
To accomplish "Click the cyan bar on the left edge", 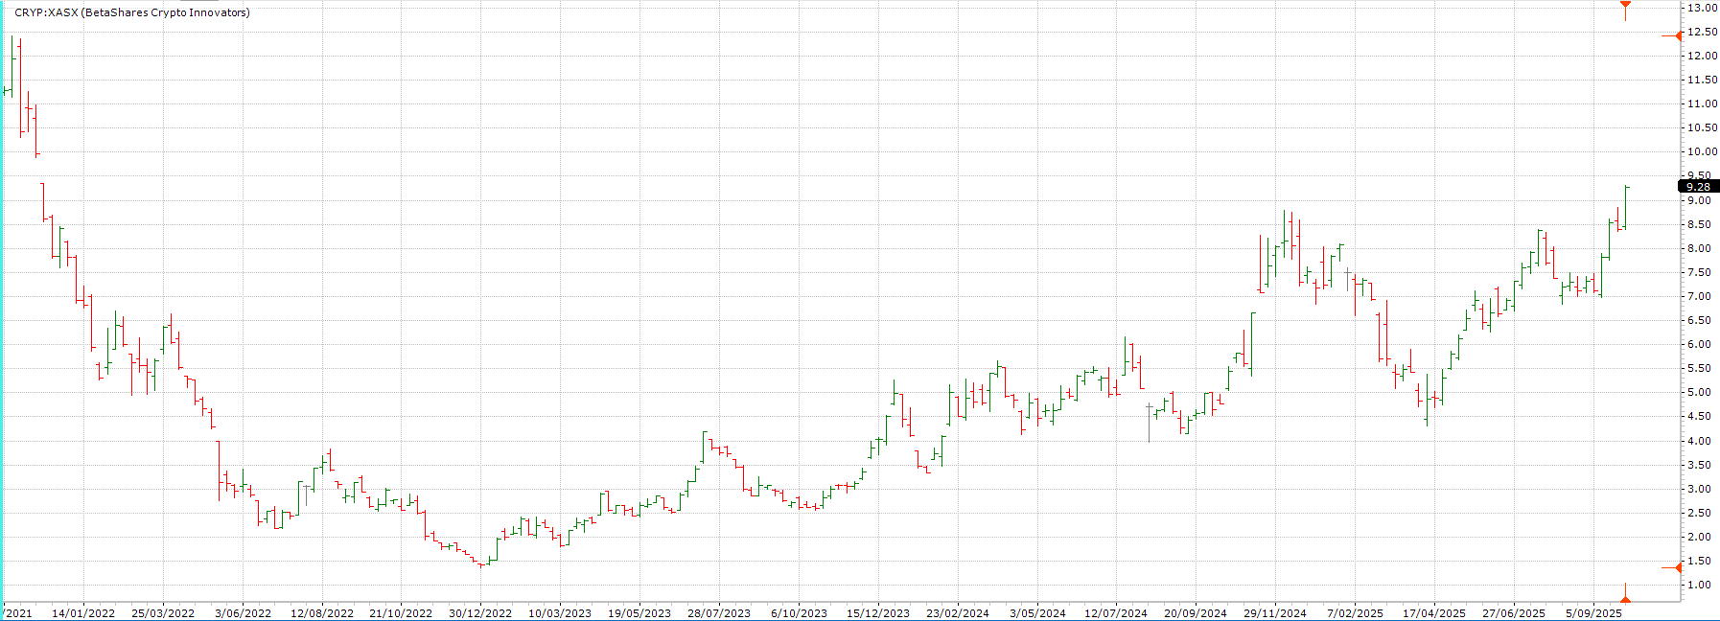I will [x=2, y=307].
